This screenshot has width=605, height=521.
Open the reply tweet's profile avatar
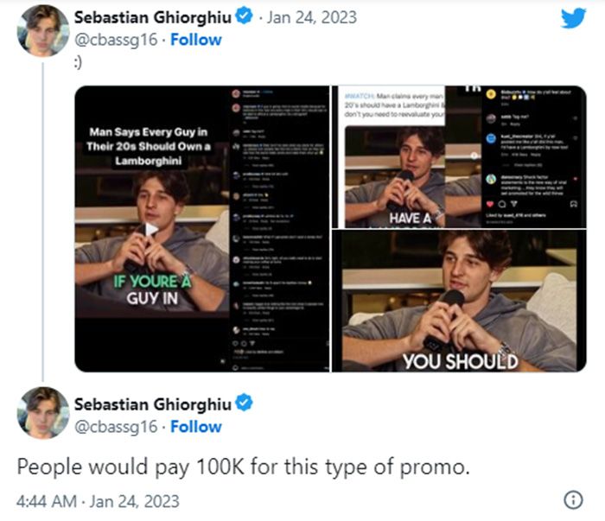tap(43, 413)
